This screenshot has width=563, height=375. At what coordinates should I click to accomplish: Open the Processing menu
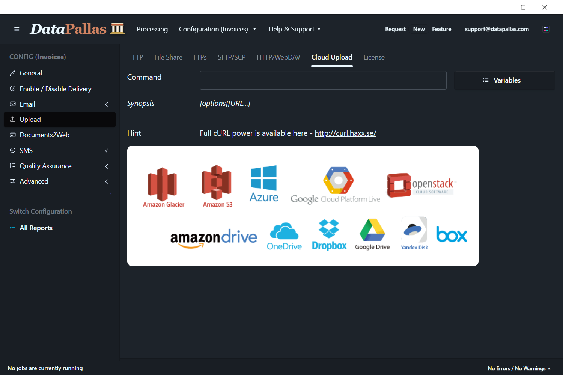(152, 29)
